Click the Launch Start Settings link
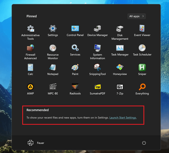This screenshot has height=153, width=169. point(123,118)
